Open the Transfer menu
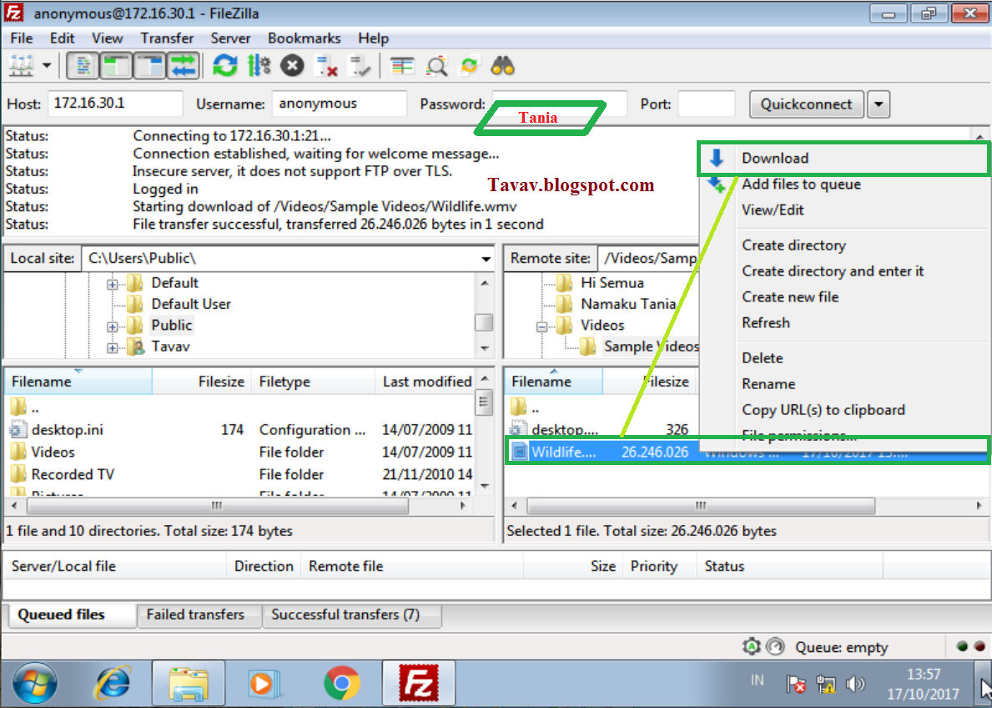The height and width of the screenshot is (708, 992). (x=167, y=38)
